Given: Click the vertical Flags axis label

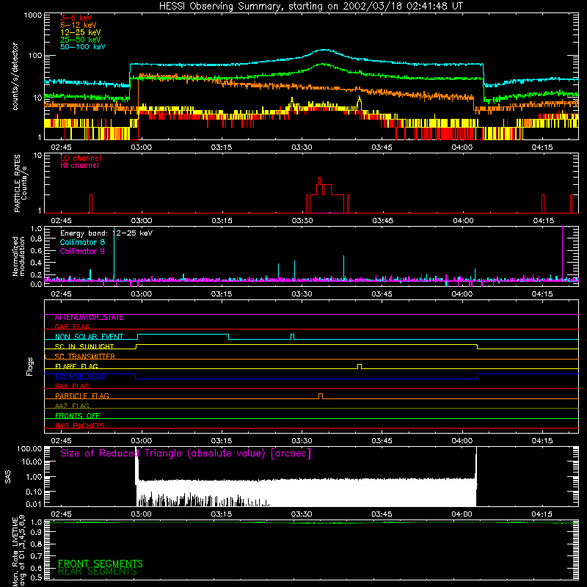Looking at the screenshot, I should [30, 366].
